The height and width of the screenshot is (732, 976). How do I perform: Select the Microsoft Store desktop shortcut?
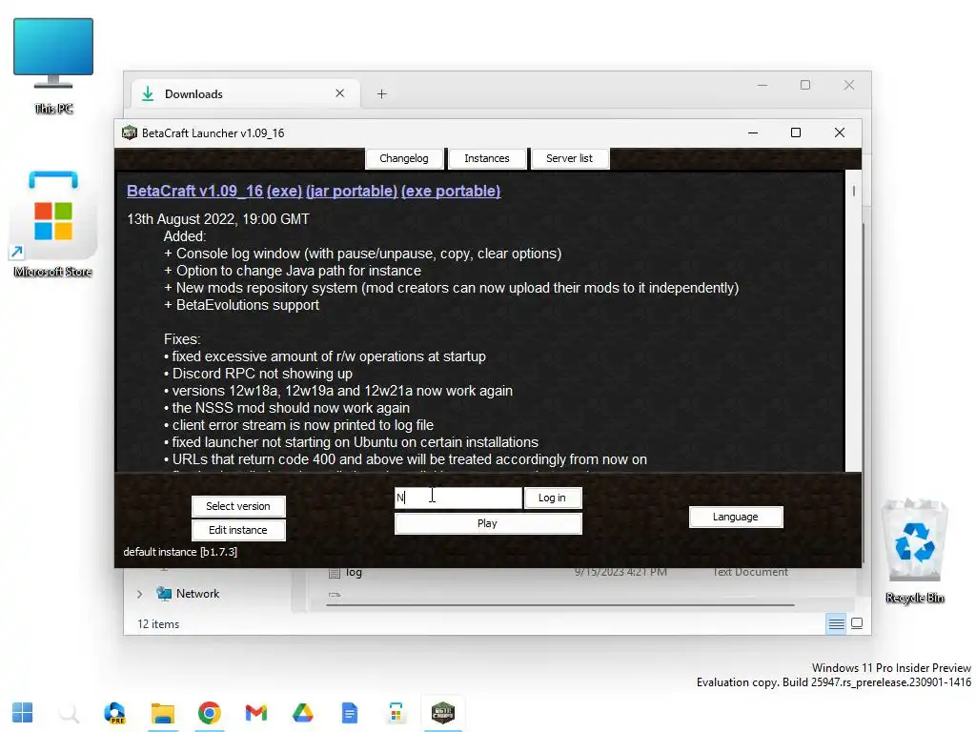[53, 224]
